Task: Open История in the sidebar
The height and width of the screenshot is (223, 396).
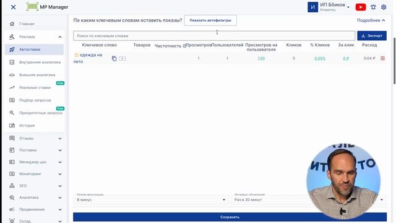Action: [x=27, y=125]
